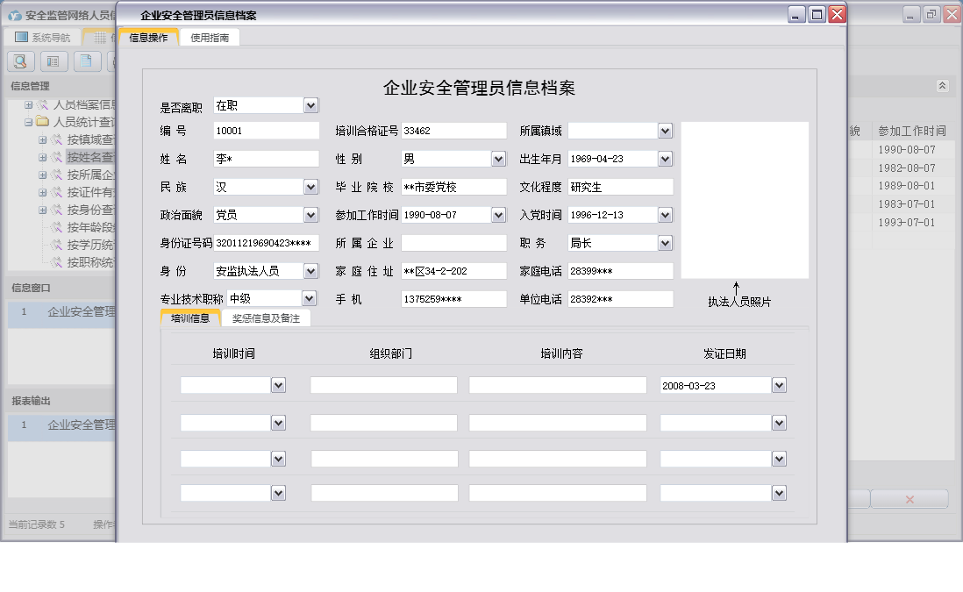
Task: Click the red X button at bottom right
Action: coord(909,498)
